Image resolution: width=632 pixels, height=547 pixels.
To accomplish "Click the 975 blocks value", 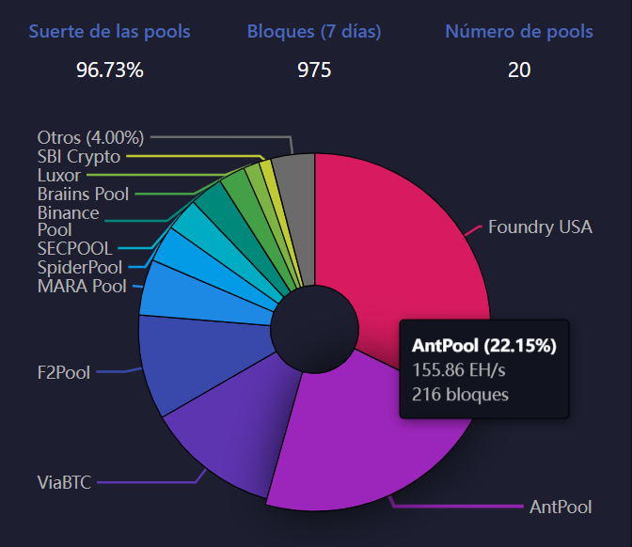I will (x=314, y=70).
